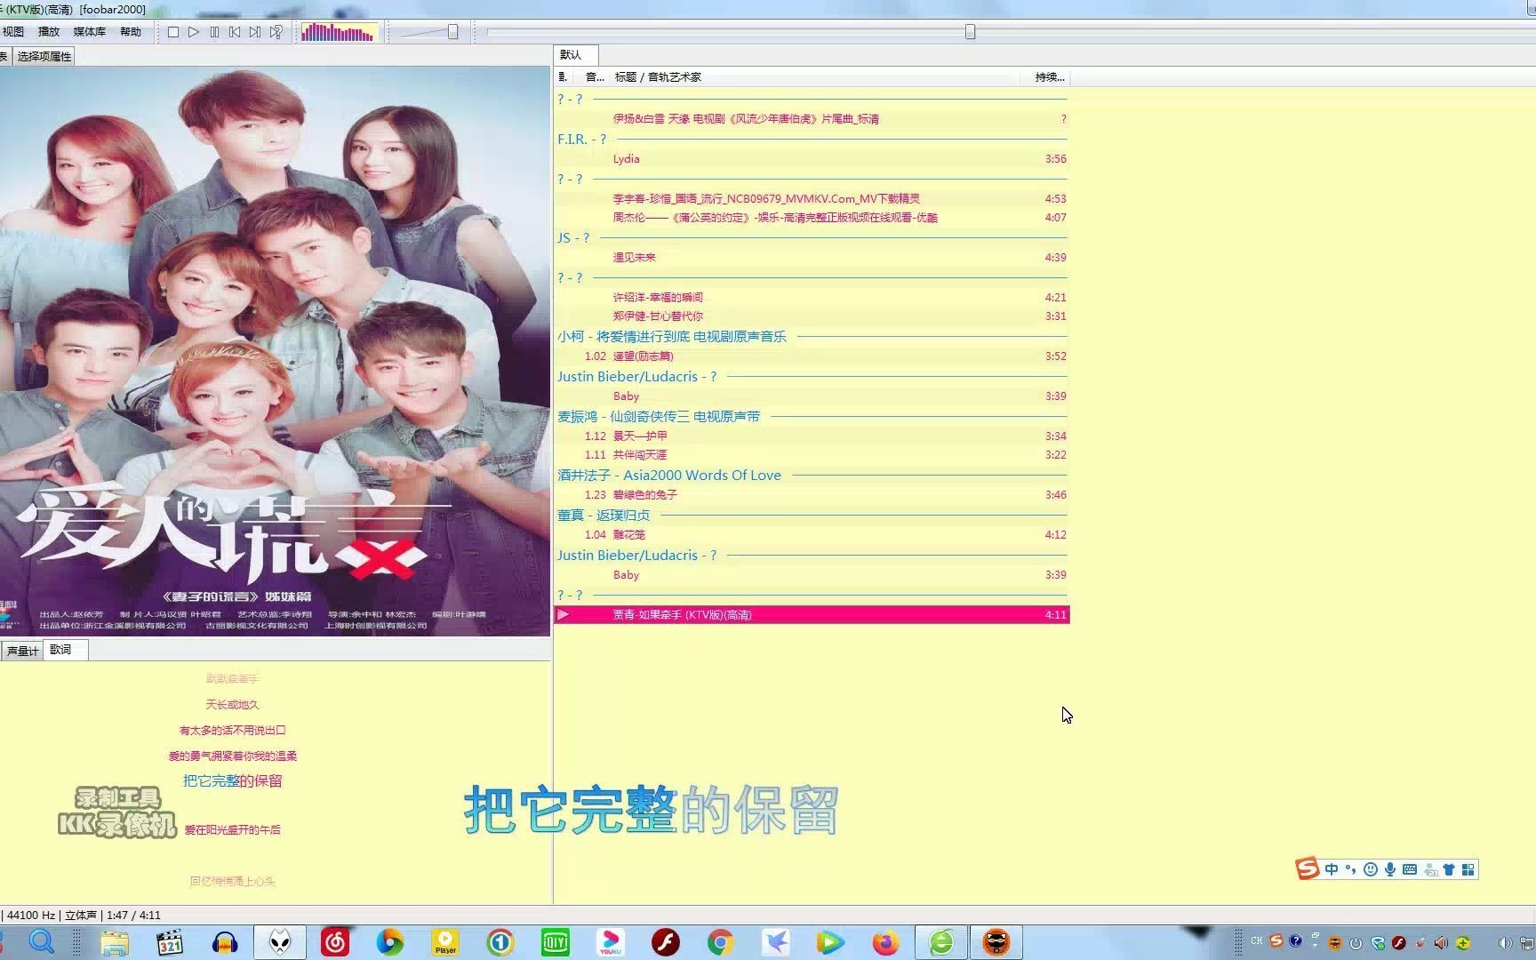Select the track Lydia
Viewport: 1536px width, 960px height.
(x=812, y=159)
